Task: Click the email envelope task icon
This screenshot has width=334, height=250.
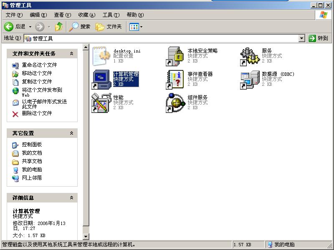Action: click(x=15, y=102)
